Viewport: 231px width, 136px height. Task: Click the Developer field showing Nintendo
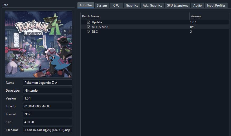(x=47, y=91)
